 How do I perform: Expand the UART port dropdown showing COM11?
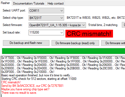point(46,11)
